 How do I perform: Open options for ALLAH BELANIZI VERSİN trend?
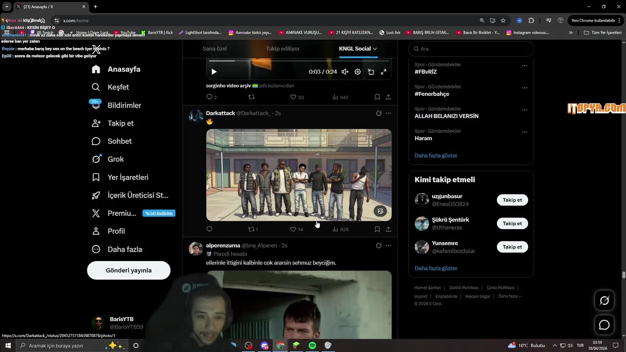coord(524,110)
